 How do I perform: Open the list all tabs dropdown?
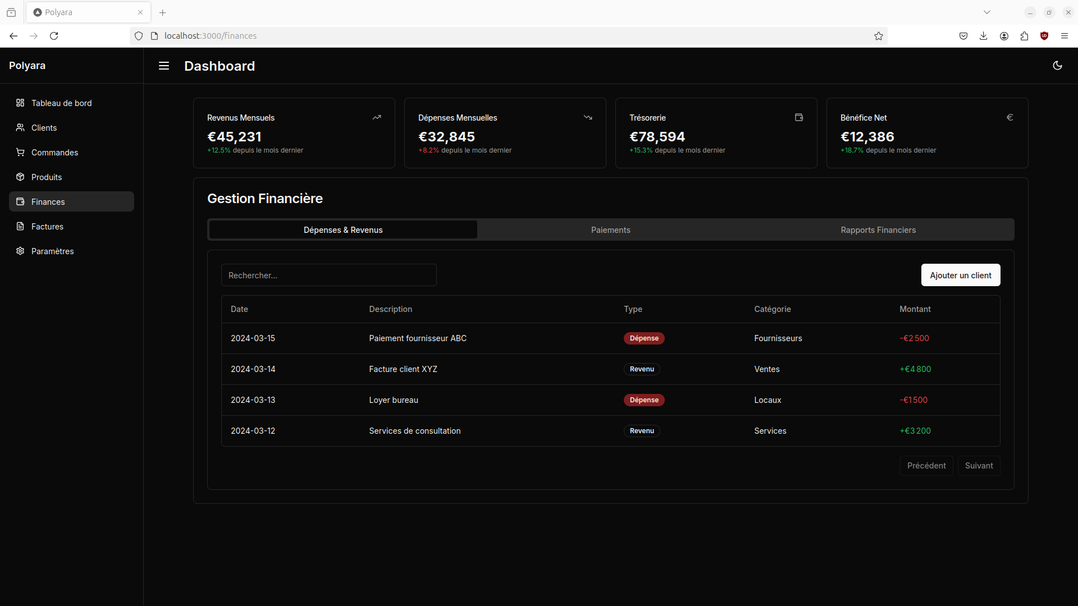(988, 12)
